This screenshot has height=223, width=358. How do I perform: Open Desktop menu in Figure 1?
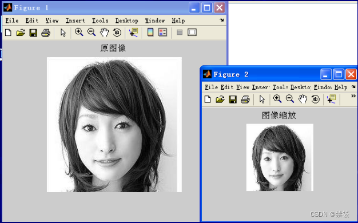[127, 21]
